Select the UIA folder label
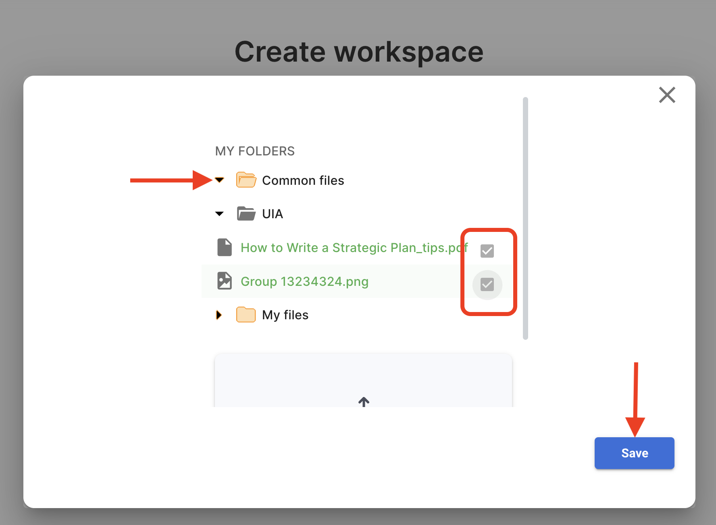 273,214
